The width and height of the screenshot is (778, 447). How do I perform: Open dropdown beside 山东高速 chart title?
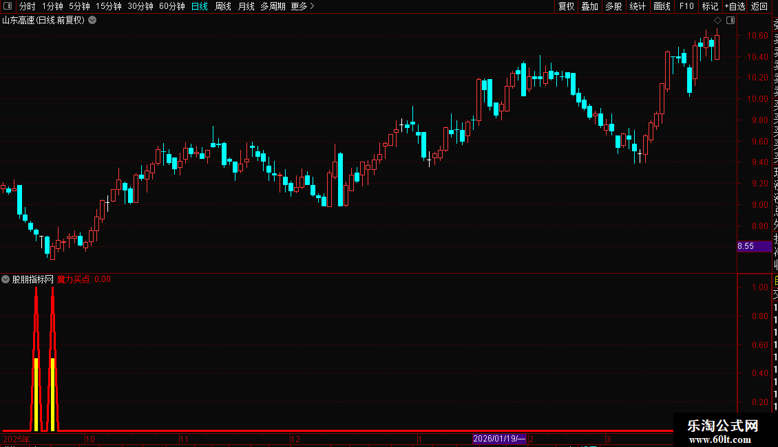[92, 21]
